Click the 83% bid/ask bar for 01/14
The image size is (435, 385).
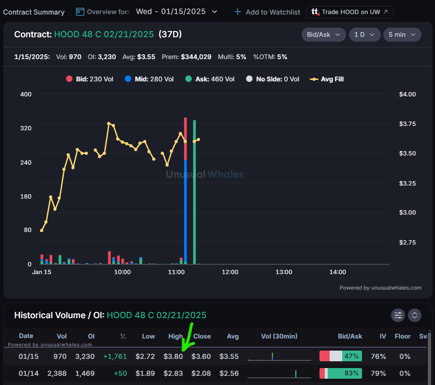[x=341, y=373]
